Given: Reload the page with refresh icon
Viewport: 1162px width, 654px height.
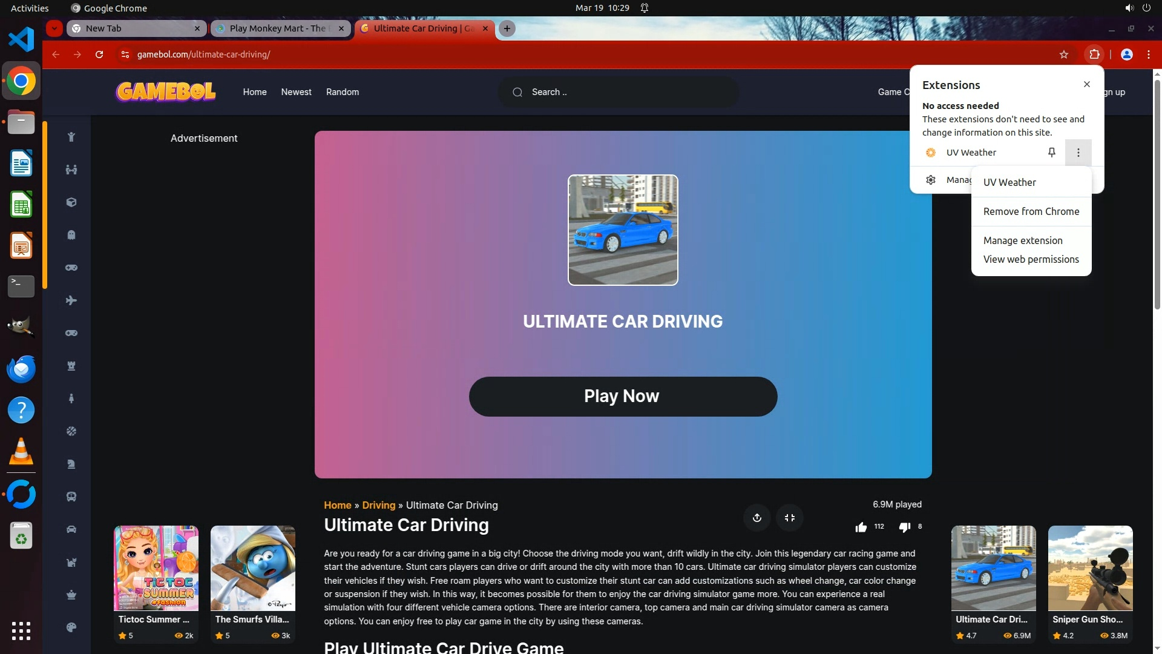Looking at the screenshot, I should [x=99, y=54].
